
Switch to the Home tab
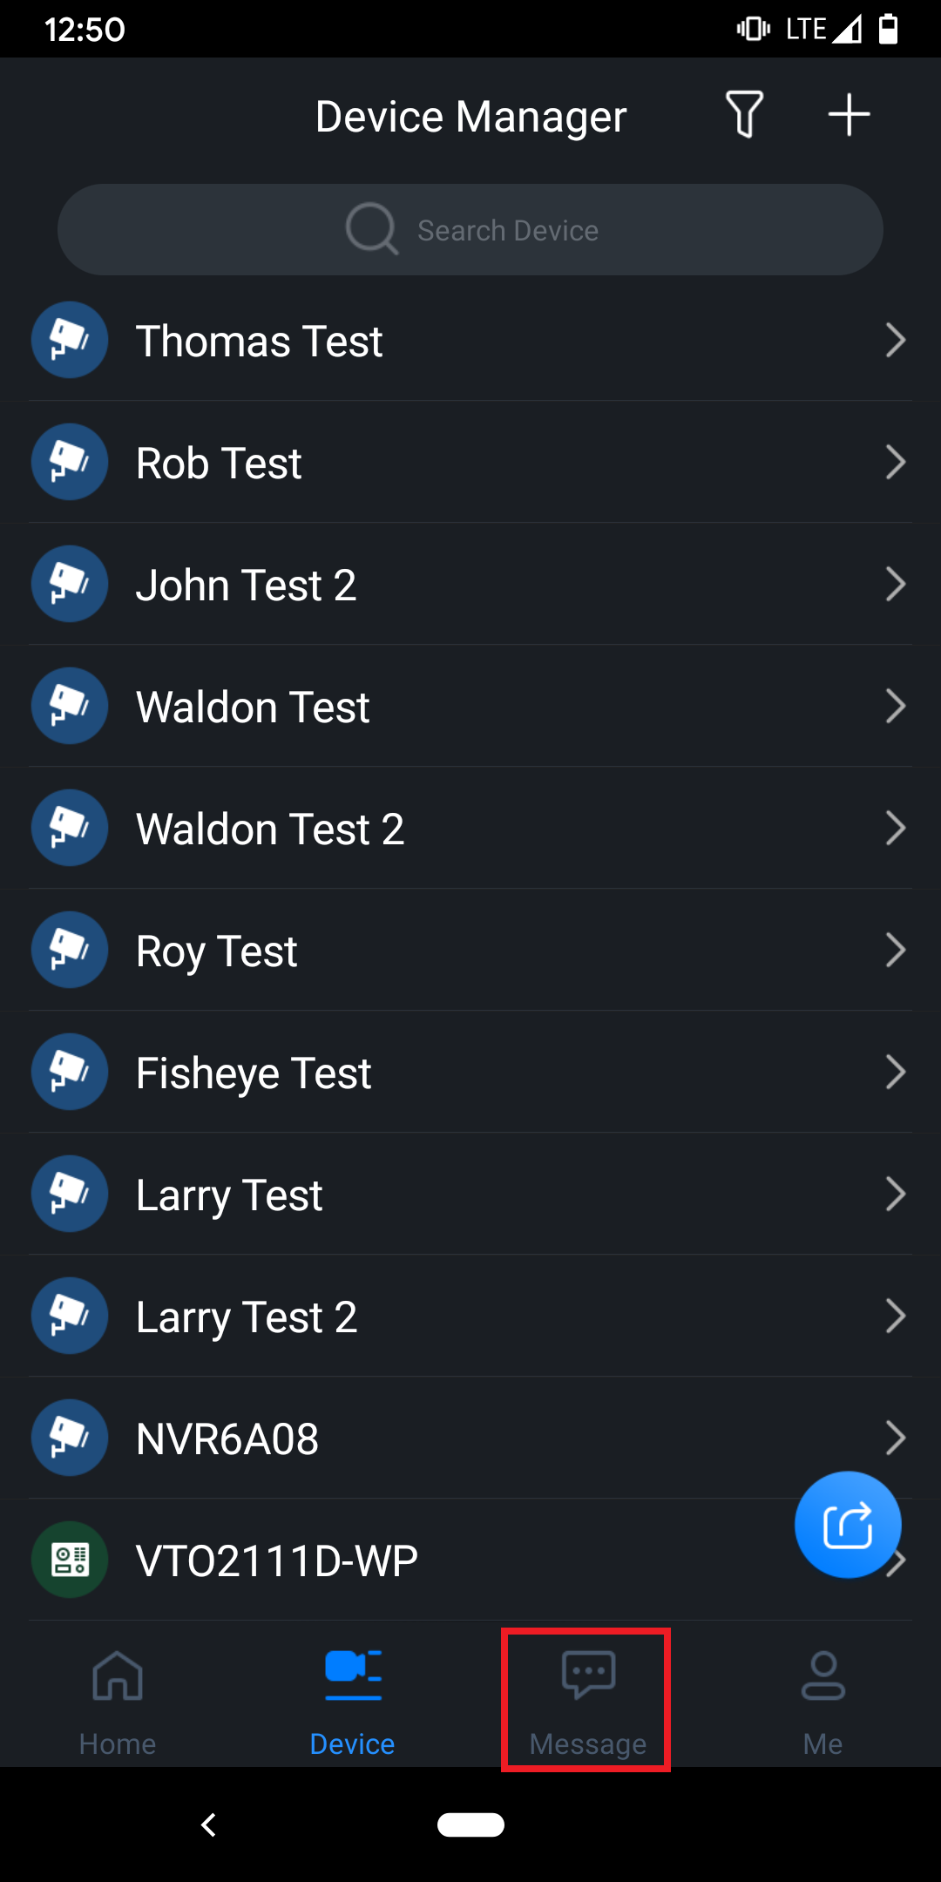[x=118, y=1701]
